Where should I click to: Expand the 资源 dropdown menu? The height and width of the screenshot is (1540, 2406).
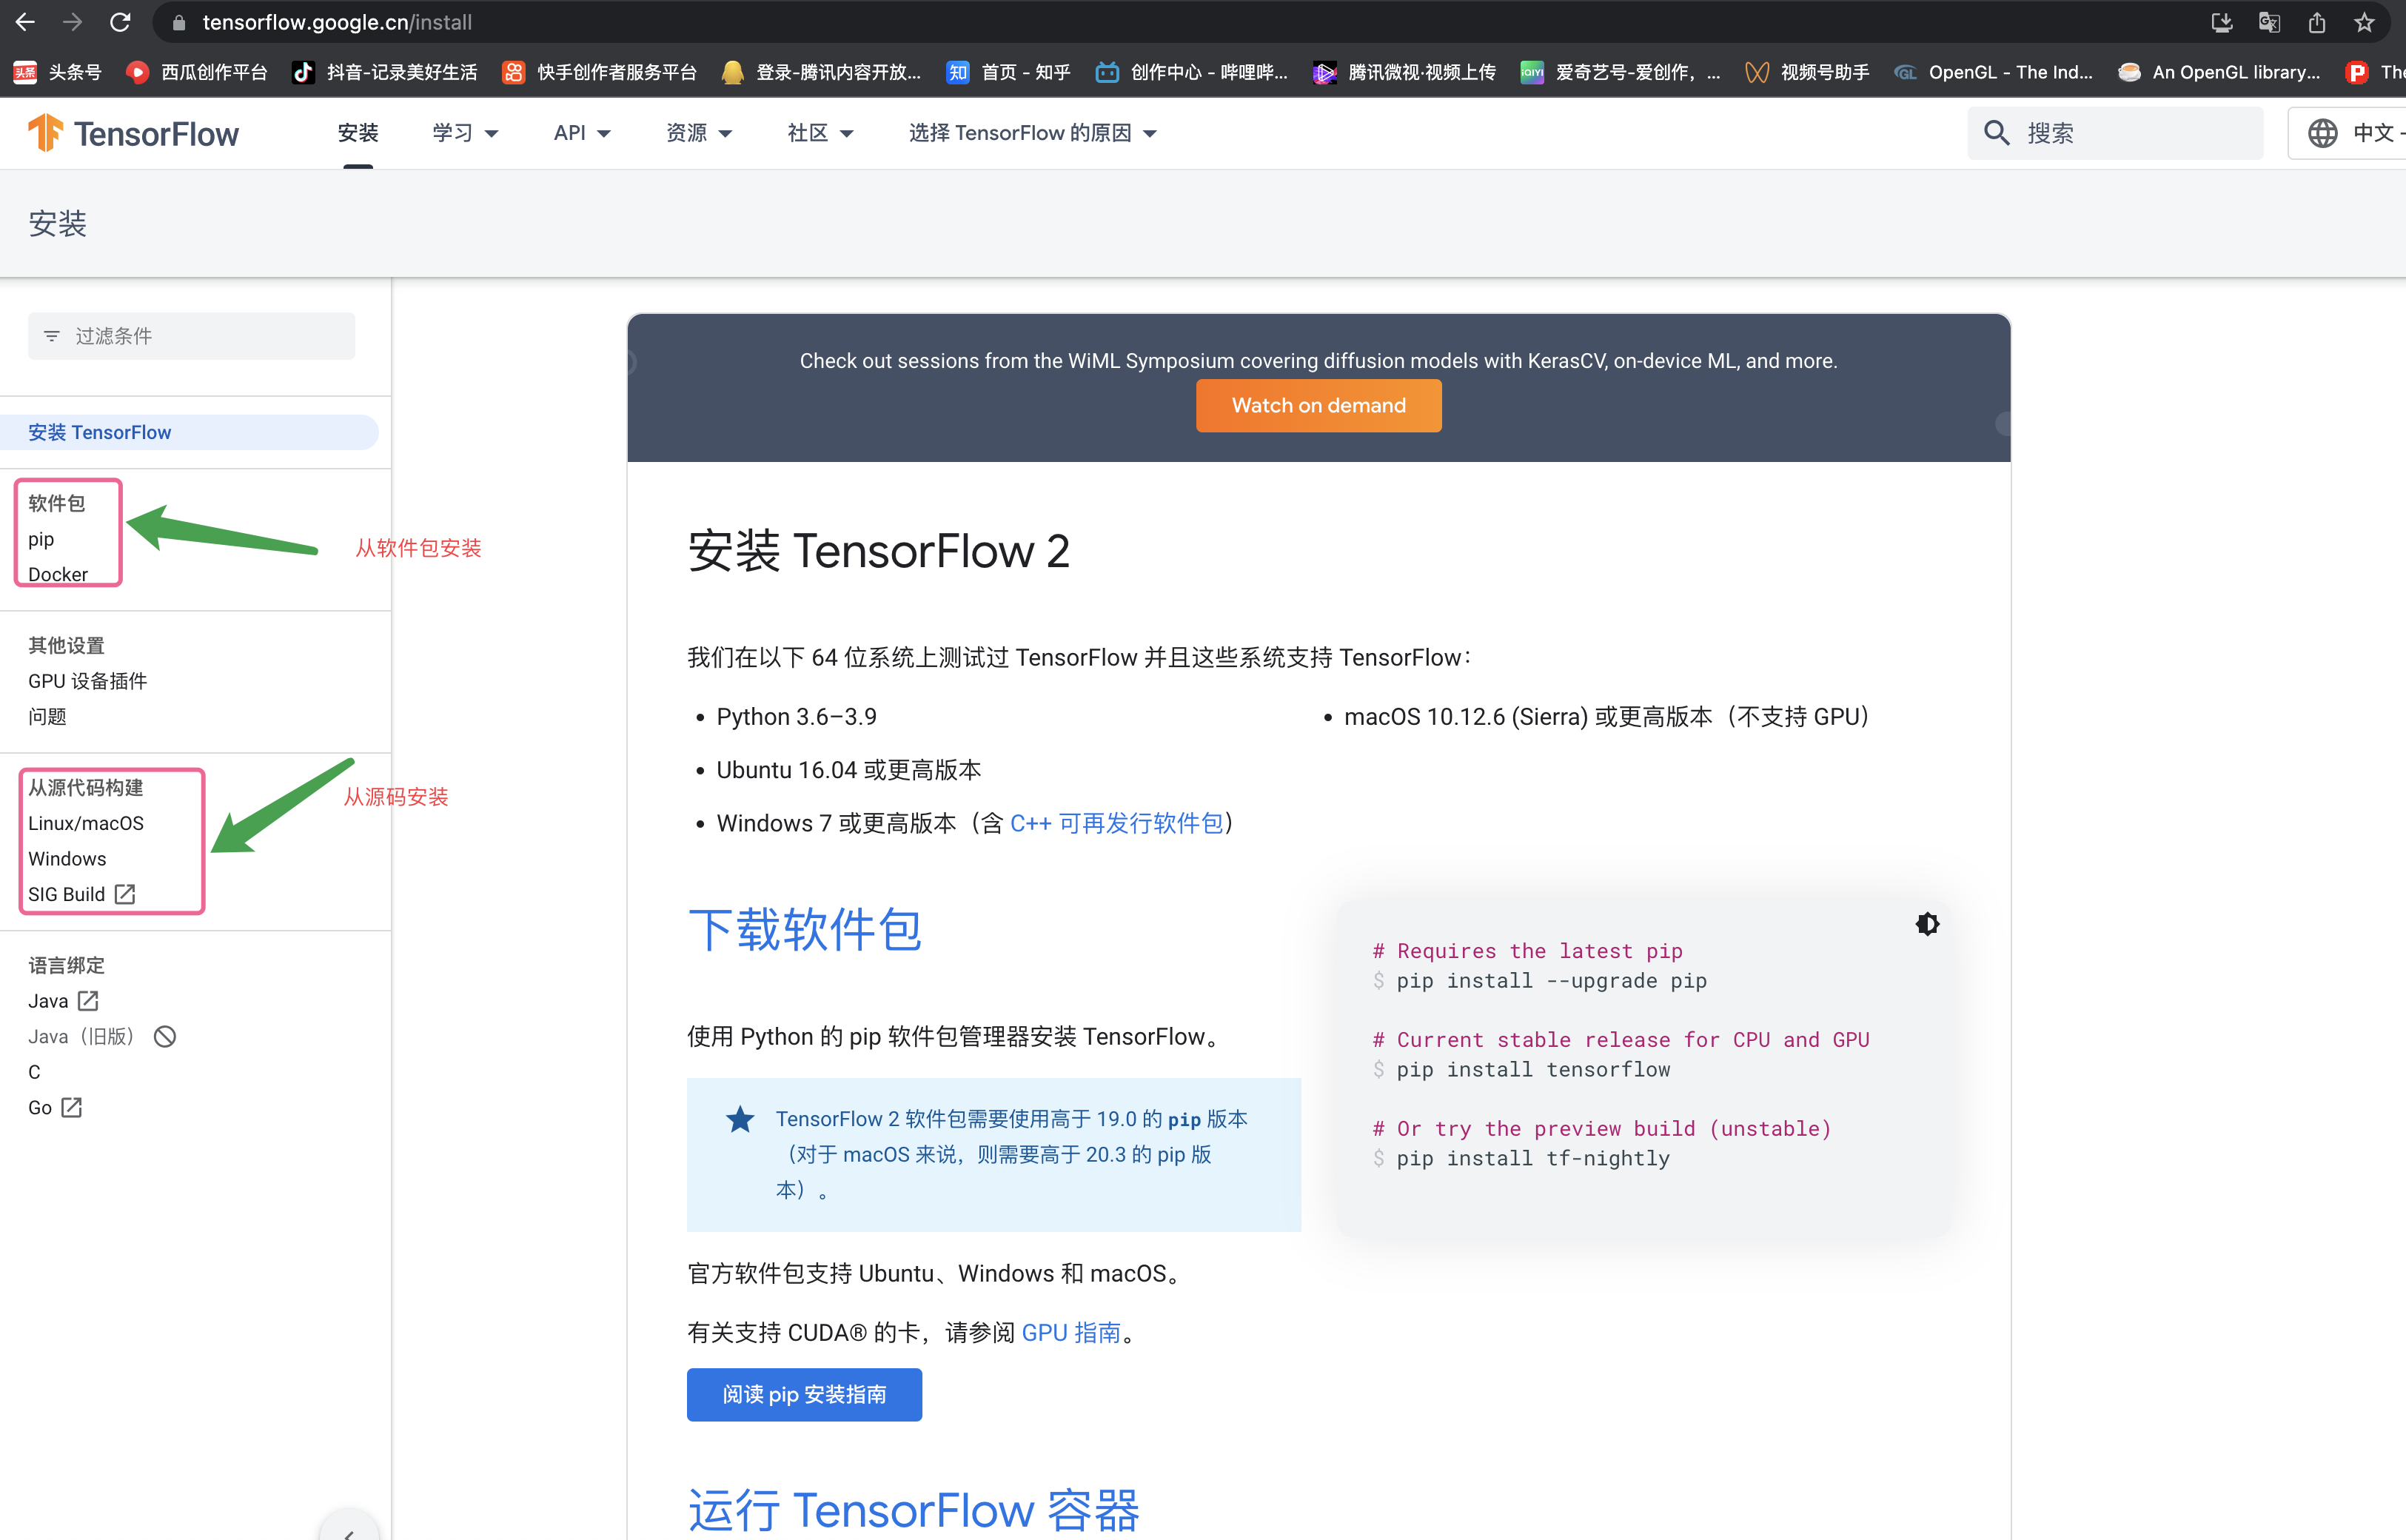699,133
